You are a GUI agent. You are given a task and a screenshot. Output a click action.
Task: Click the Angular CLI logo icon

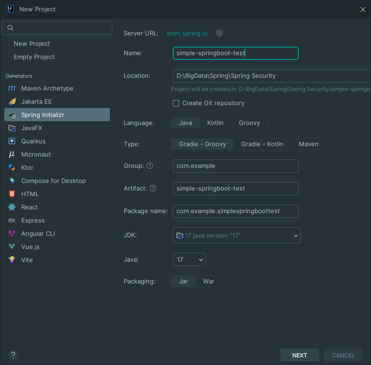(x=12, y=233)
